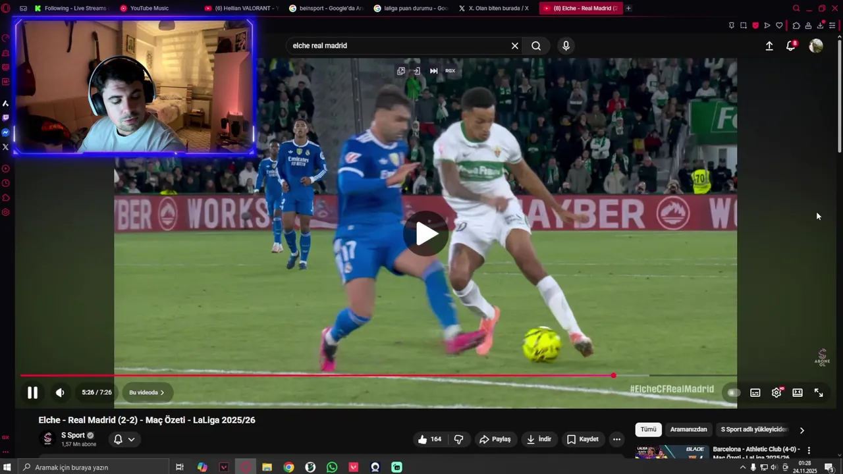Open File Explorer from the taskbar

point(267,467)
